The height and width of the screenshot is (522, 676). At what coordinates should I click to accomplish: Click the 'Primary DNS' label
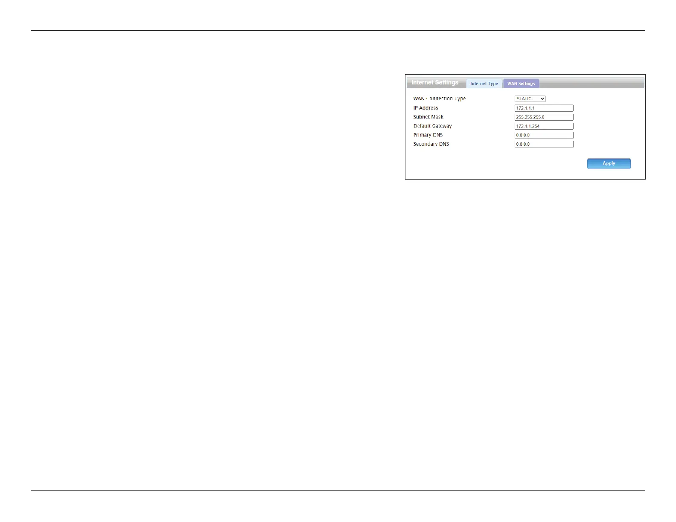point(428,135)
